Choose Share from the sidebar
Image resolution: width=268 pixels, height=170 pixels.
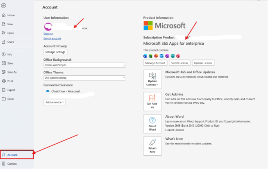click(8, 42)
